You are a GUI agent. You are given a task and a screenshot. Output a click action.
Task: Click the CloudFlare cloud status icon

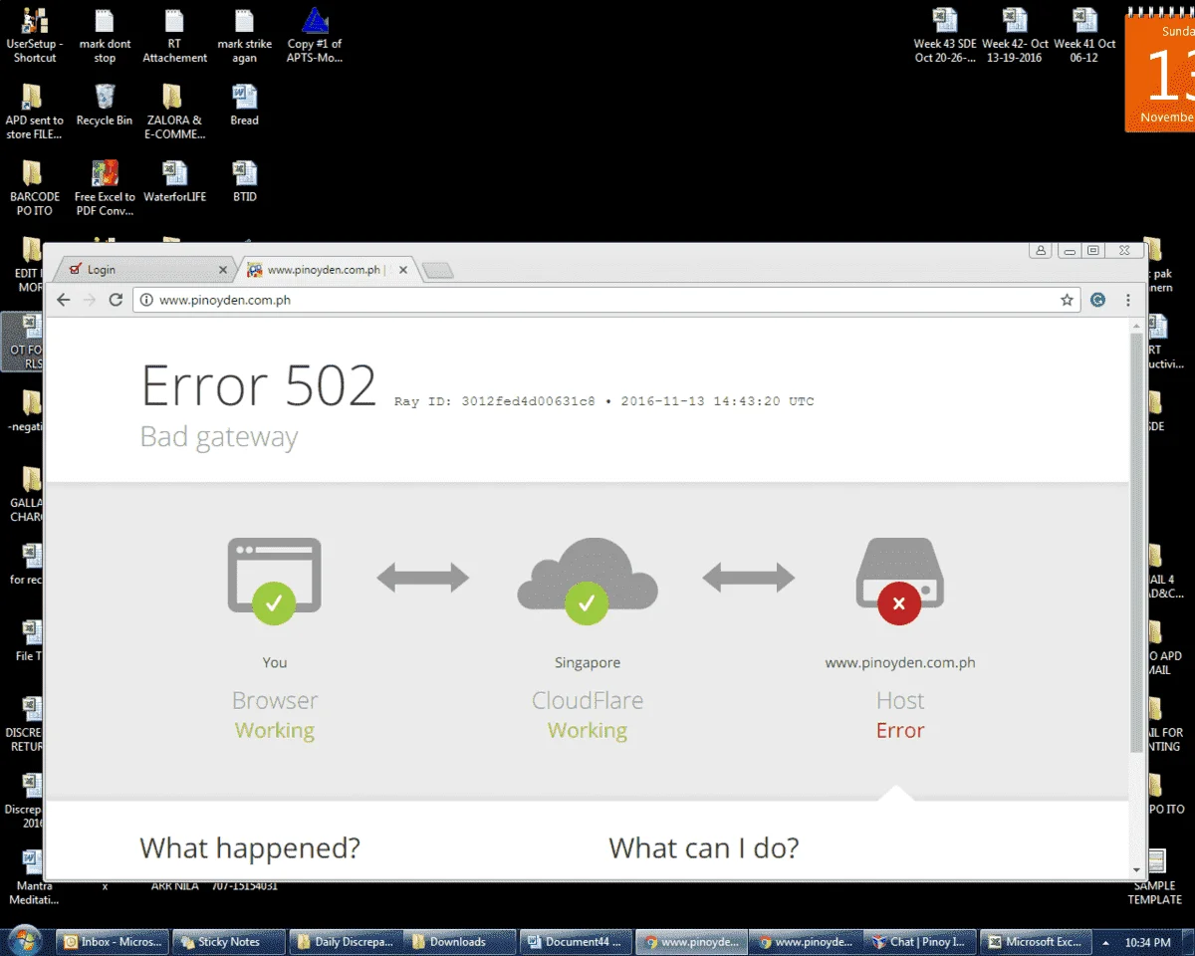(x=587, y=582)
